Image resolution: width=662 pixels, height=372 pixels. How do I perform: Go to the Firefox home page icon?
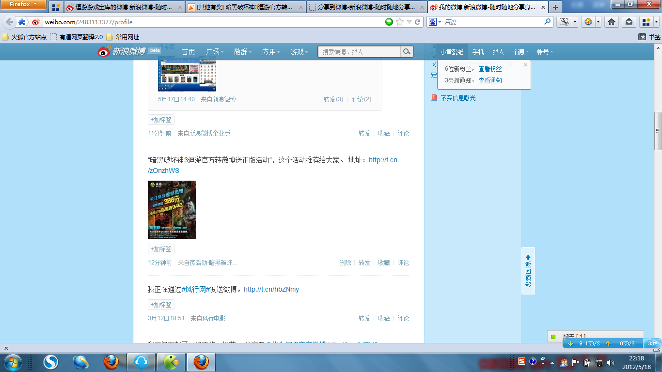tap(612, 22)
